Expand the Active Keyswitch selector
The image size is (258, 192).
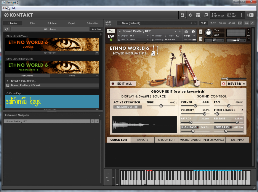pos(128,107)
